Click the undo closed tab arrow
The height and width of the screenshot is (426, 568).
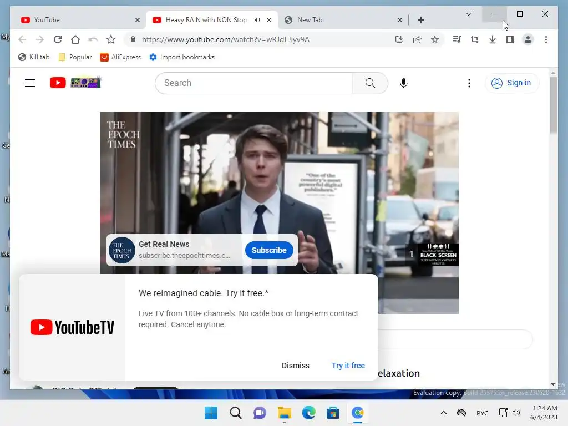click(93, 39)
